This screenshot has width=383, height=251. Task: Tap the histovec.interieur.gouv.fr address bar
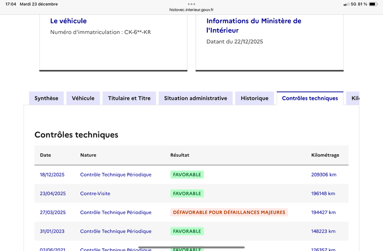pyautogui.click(x=191, y=10)
